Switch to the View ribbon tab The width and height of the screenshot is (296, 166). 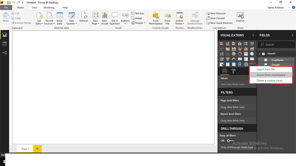pos(35,8)
